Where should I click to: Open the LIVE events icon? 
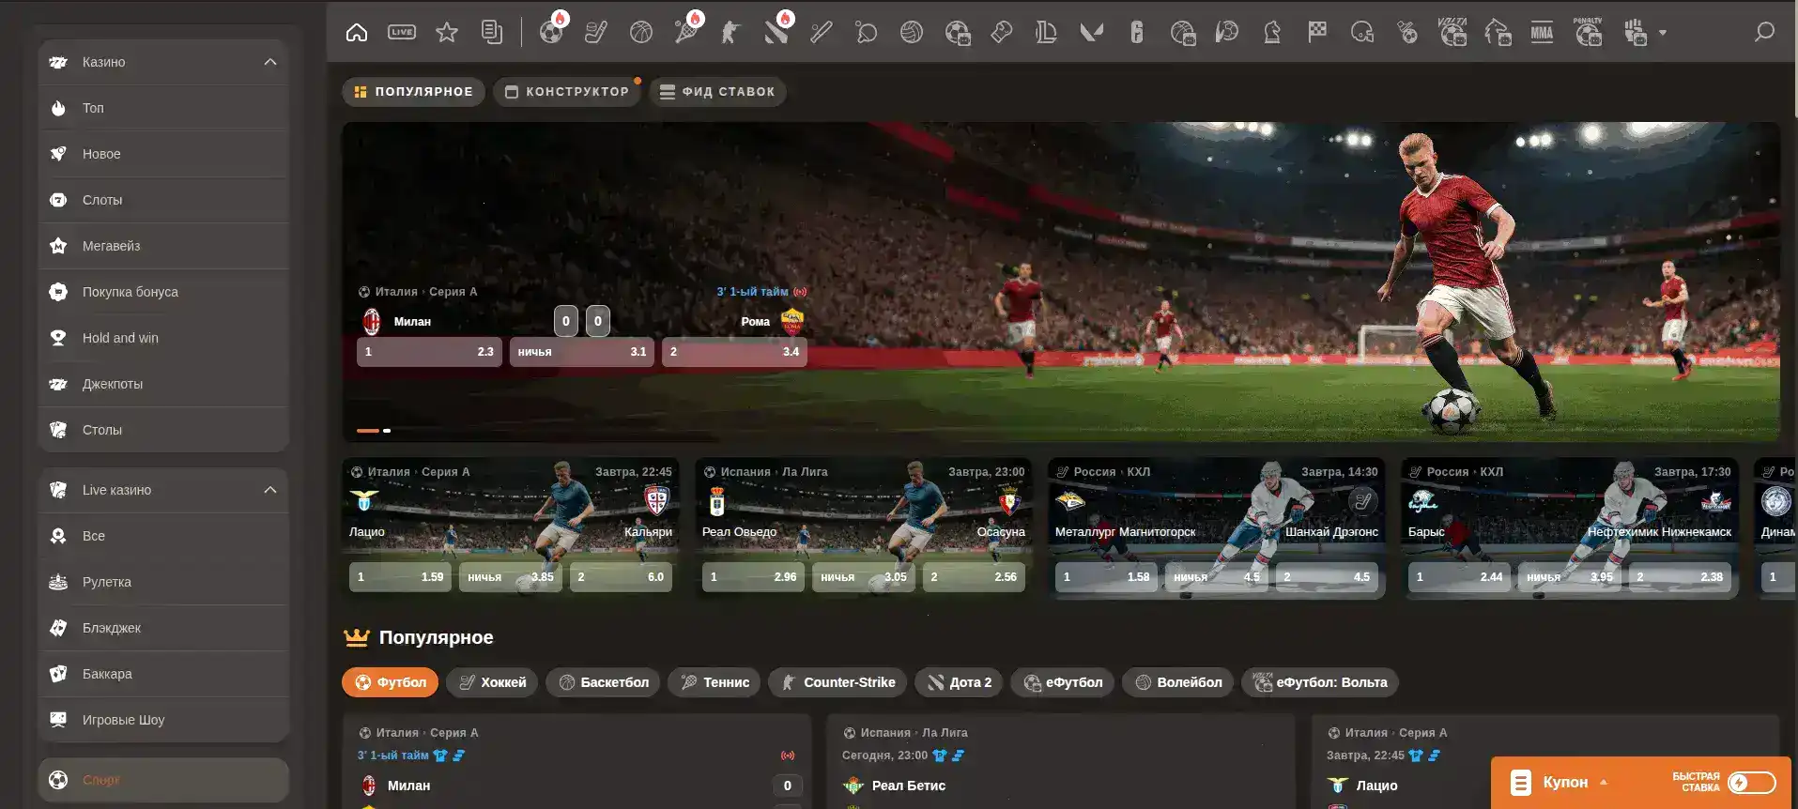click(402, 33)
